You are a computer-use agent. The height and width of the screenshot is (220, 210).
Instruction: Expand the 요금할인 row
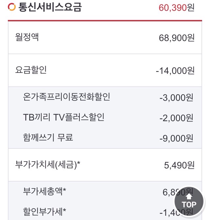(31, 70)
